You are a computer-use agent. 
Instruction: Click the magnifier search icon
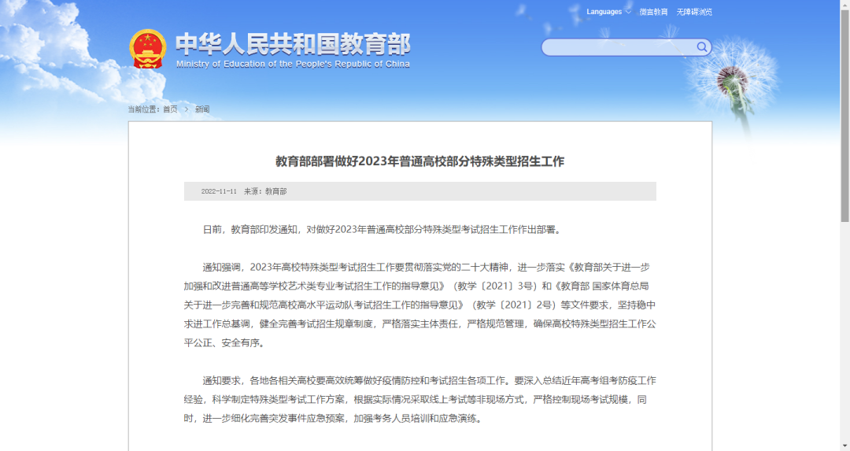point(701,47)
